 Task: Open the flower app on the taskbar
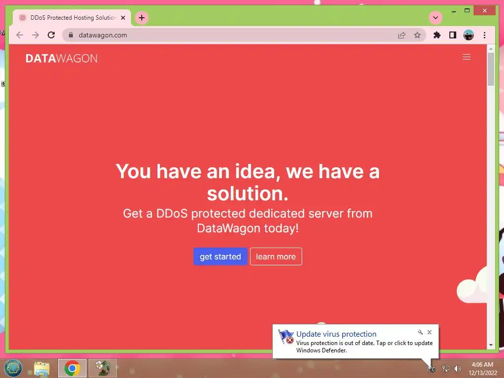pos(103,368)
